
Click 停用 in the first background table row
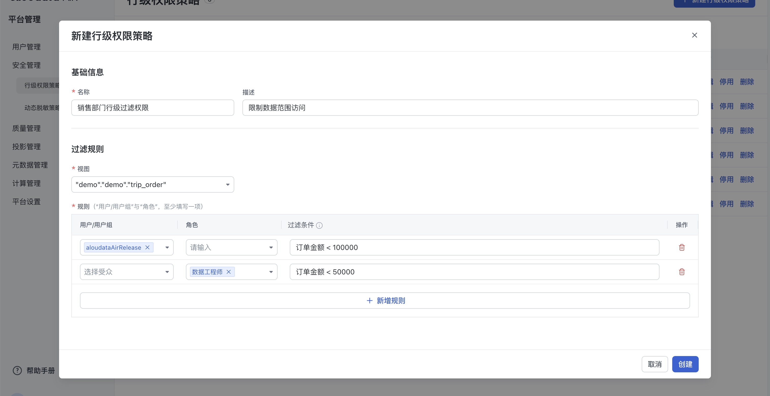point(726,82)
